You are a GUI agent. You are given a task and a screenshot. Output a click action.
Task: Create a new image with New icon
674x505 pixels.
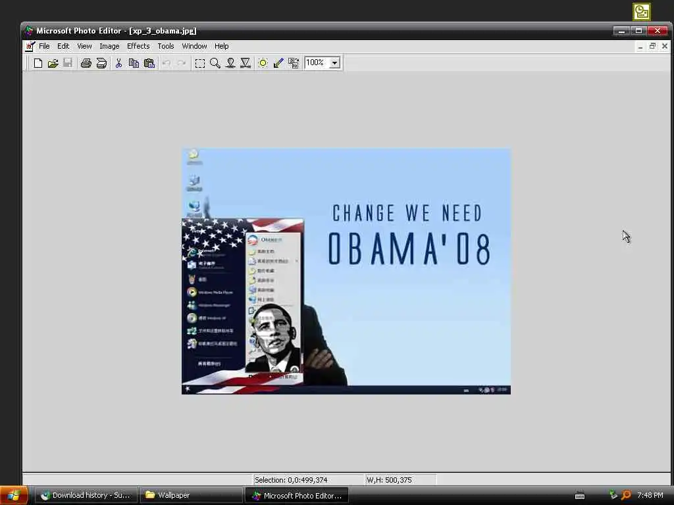[x=38, y=63]
